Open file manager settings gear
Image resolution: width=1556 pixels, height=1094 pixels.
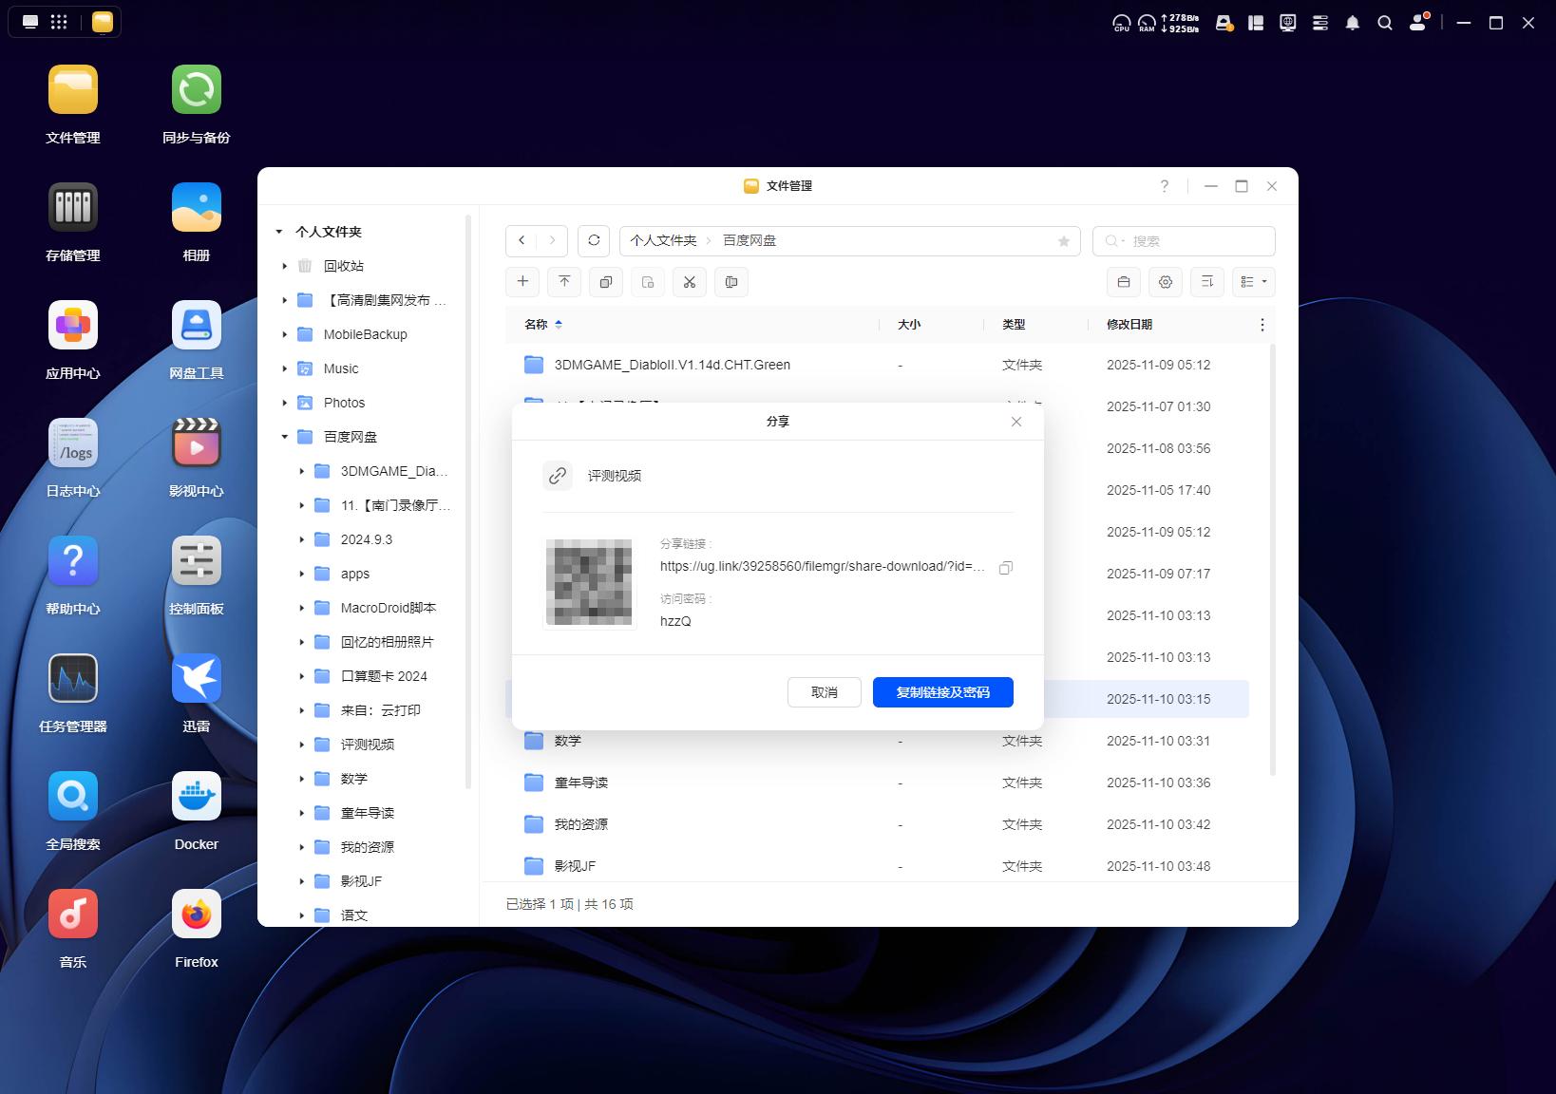[1166, 282]
